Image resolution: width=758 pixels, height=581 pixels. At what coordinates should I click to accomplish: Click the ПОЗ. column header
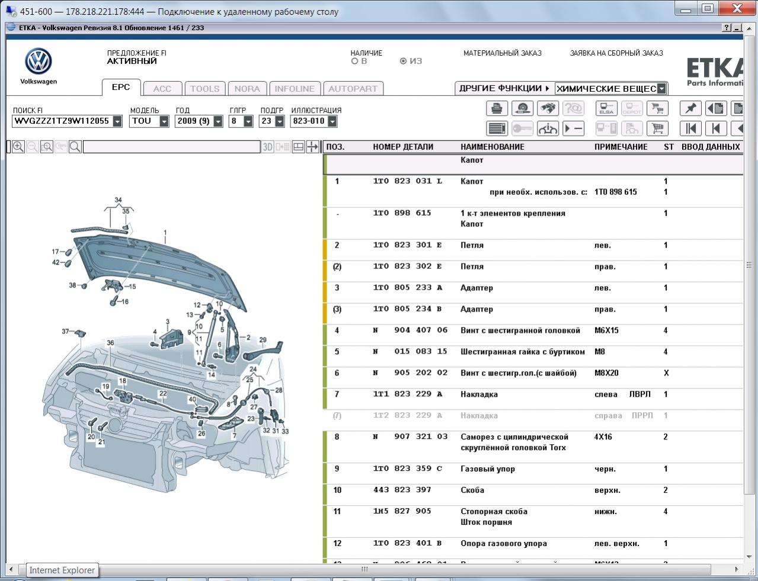(x=335, y=147)
